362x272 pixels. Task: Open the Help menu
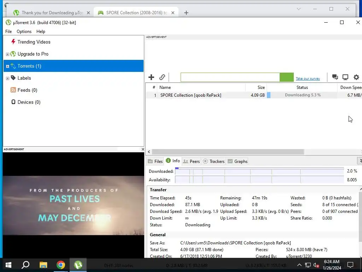[41, 32]
